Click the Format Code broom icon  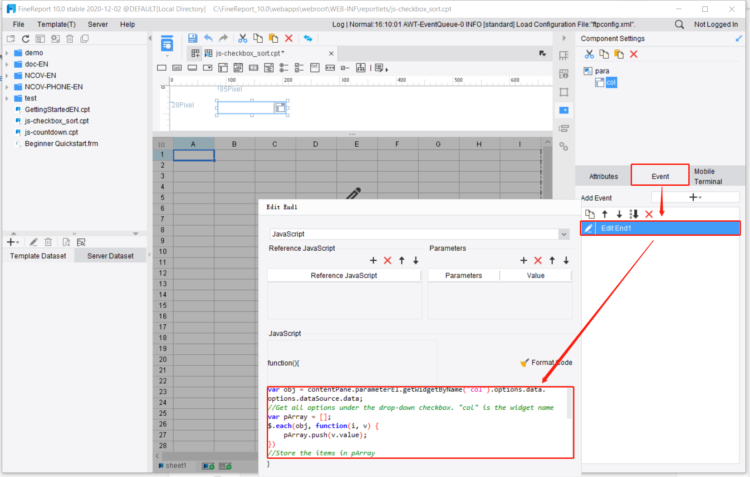click(525, 363)
